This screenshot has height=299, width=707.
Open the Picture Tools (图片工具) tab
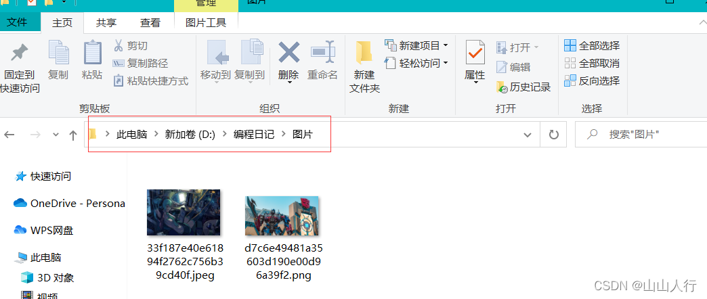[x=206, y=23]
